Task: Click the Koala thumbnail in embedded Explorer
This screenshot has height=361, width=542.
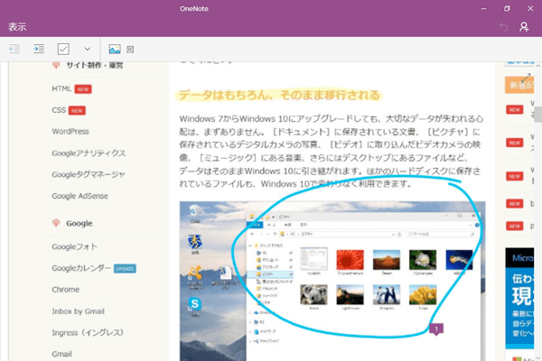Action: click(313, 295)
